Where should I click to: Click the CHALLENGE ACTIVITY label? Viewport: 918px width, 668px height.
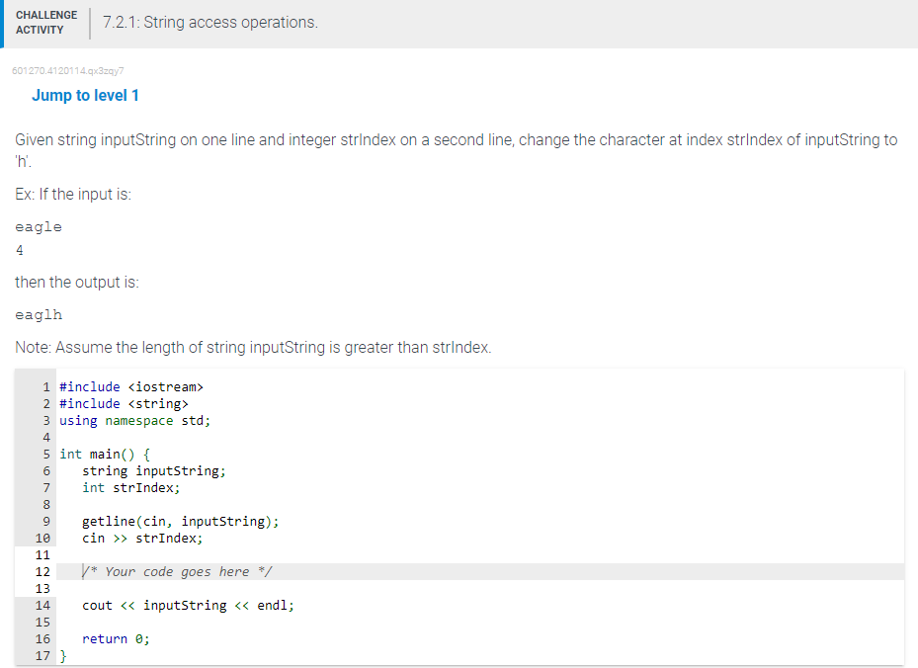coord(46,22)
